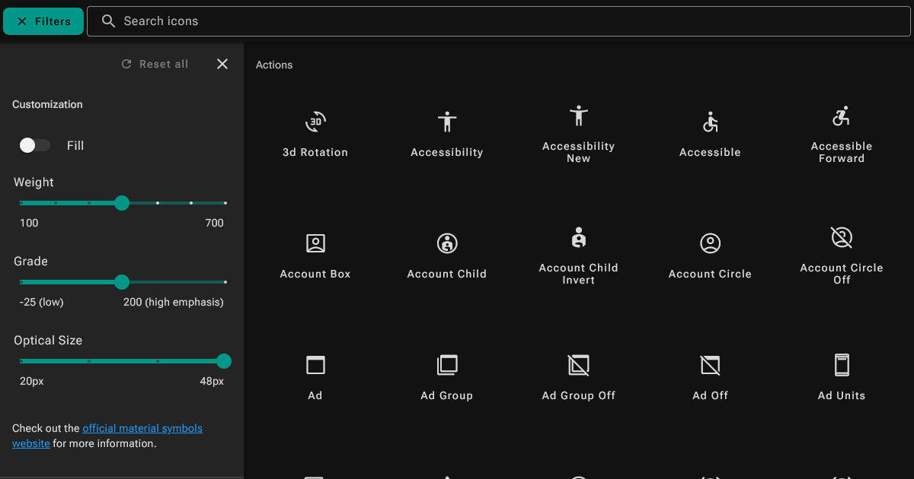Select the Account Circle Off icon

coord(841,237)
